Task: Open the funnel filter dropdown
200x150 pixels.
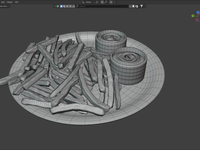Action: pos(142,6)
